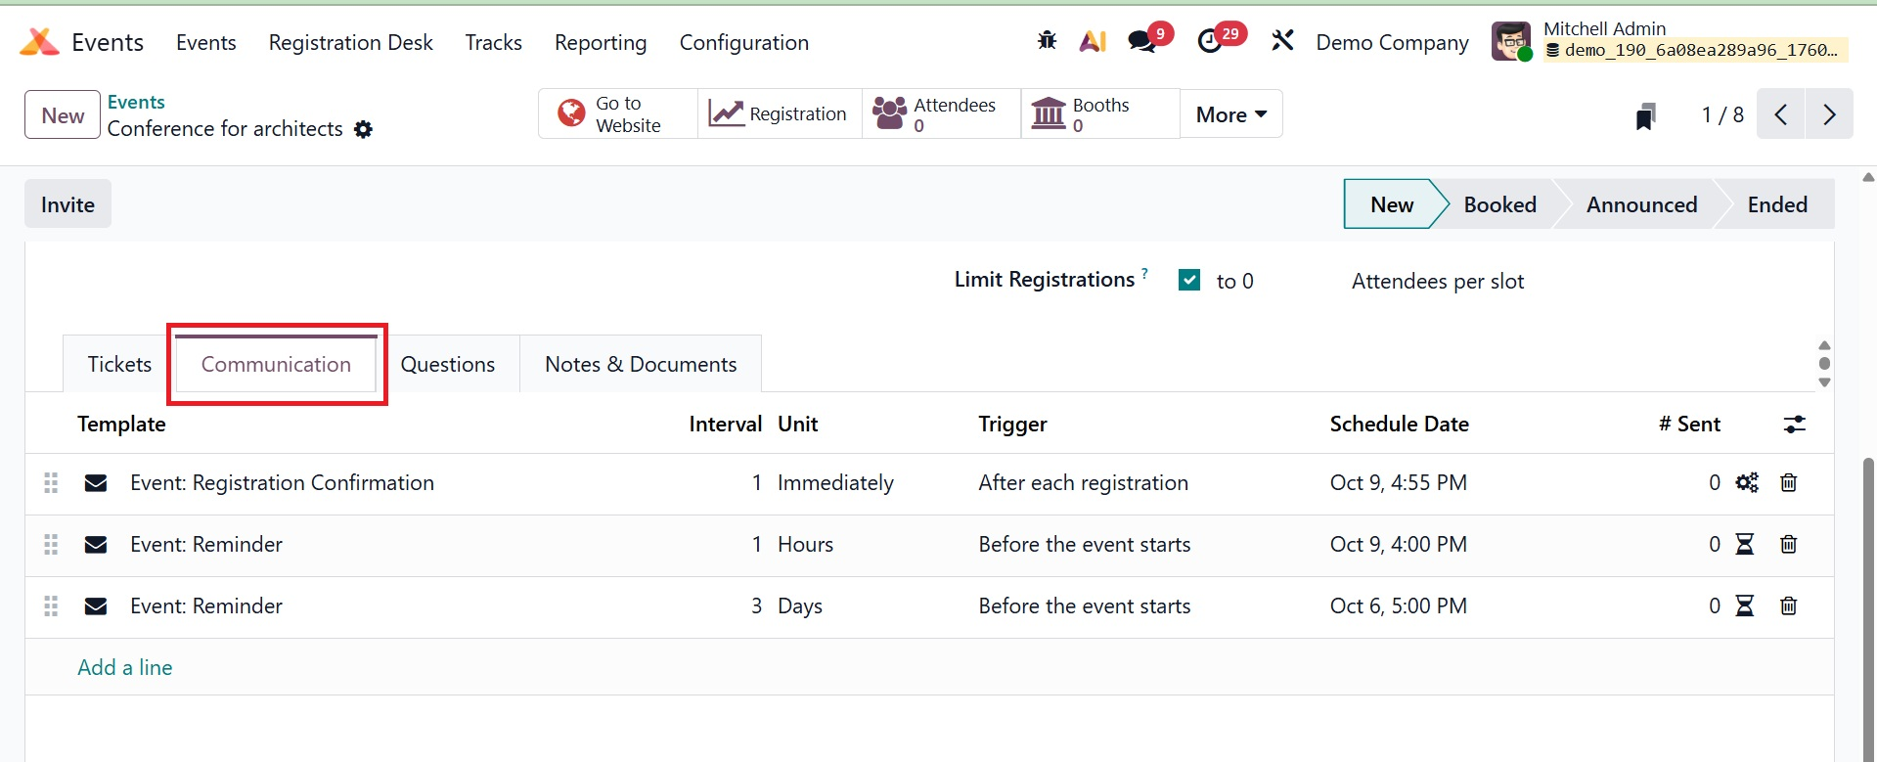The width and height of the screenshot is (1877, 762).
Task: Open the conversations chat icon
Action: [1141, 41]
